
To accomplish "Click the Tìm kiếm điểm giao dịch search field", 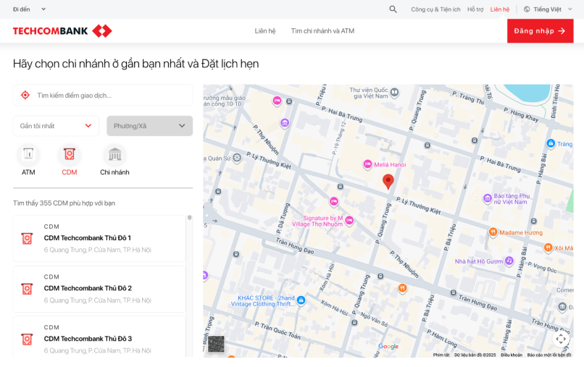I will click(x=103, y=96).
